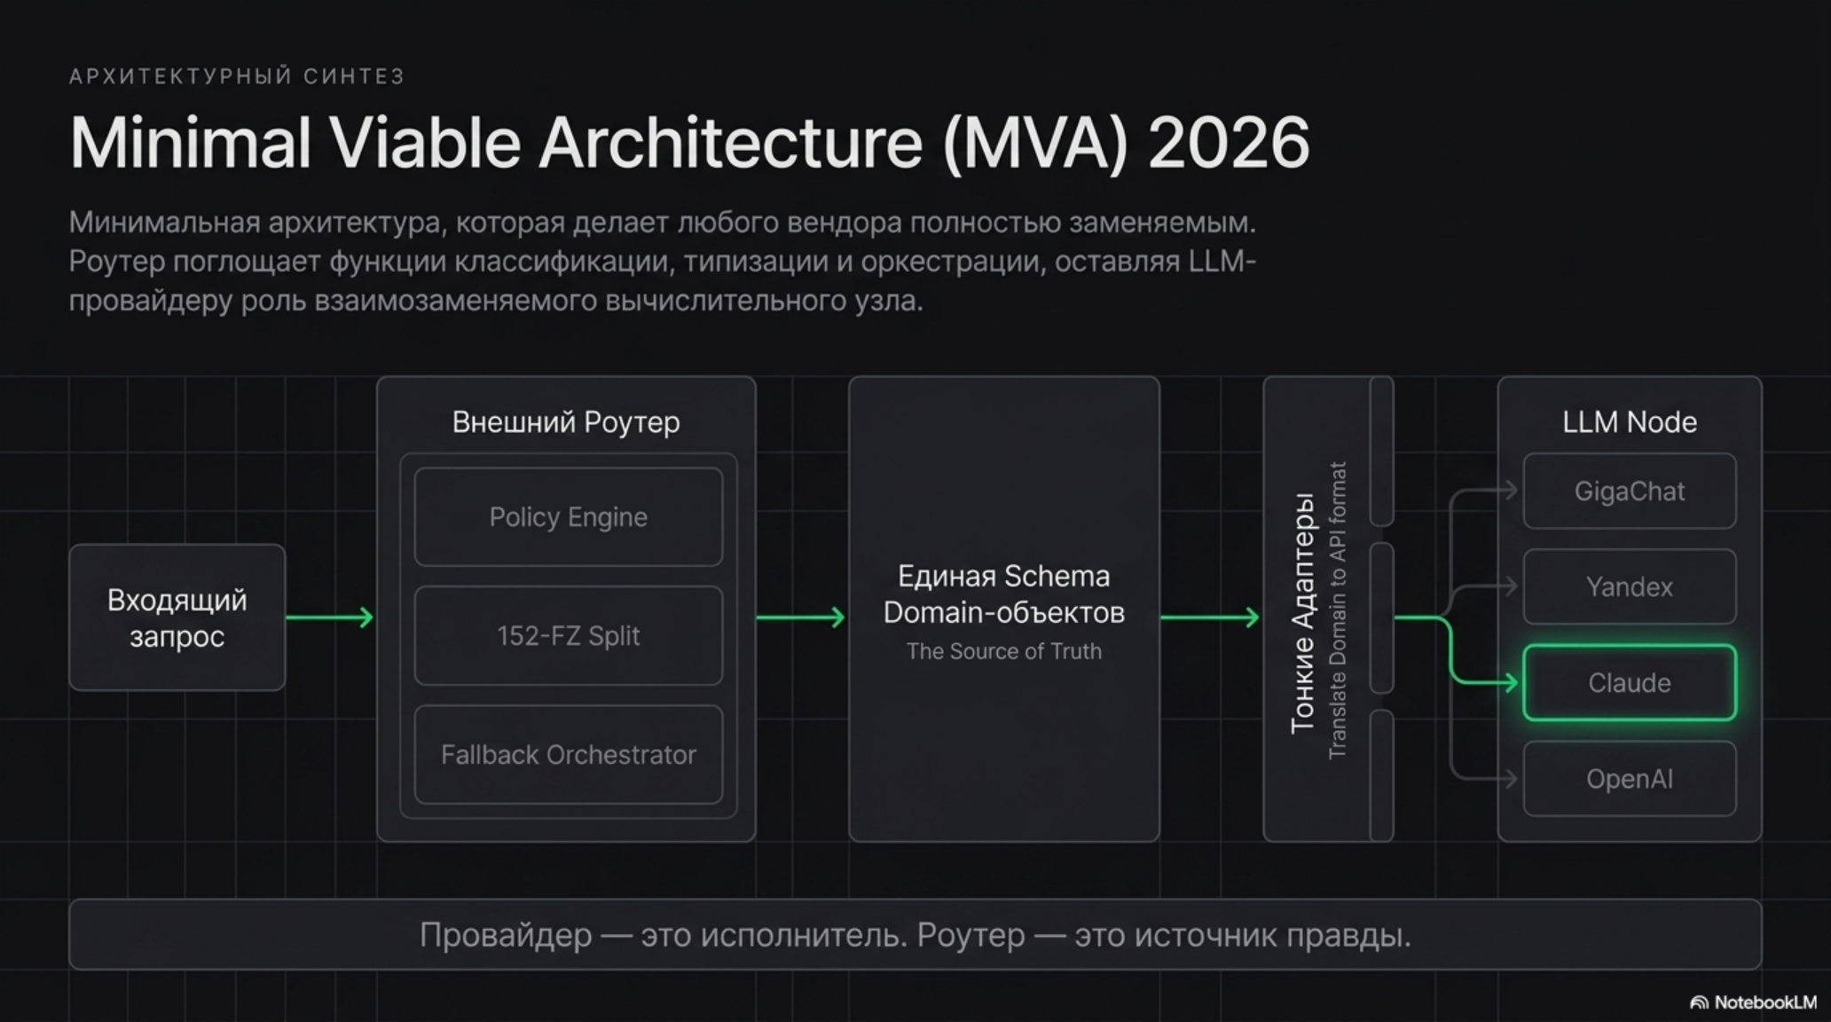The image size is (1831, 1022).
Task: Click the bottom banner about Провайдер and Роутер
Action: point(915,935)
